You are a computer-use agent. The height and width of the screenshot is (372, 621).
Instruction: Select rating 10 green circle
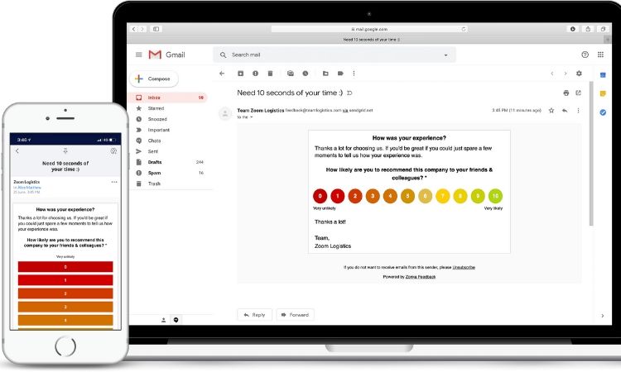495,196
